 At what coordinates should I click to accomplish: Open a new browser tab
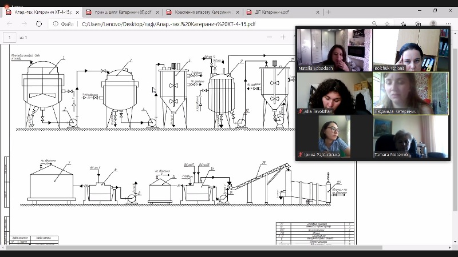[x=328, y=11]
